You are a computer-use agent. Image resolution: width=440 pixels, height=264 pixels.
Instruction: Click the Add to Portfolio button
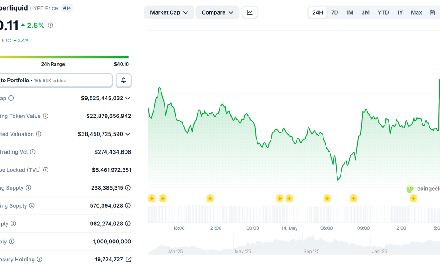[56, 81]
